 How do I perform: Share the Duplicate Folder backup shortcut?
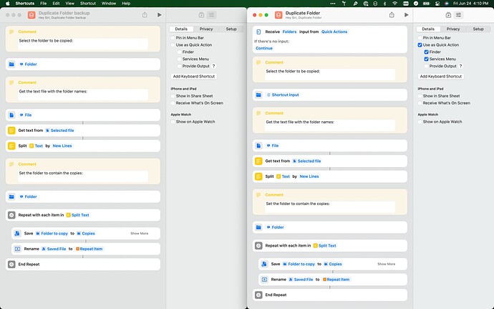(145, 15)
